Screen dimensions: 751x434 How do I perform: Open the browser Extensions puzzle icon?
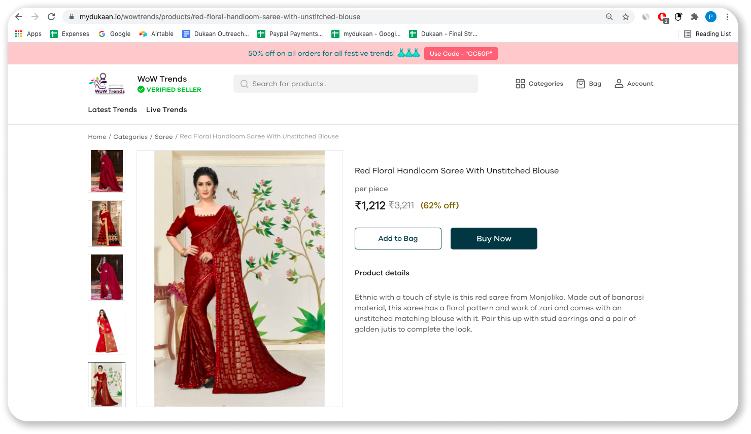(x=695, y=17)
